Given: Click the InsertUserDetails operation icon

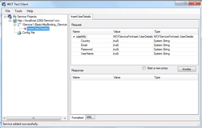Looking at the screenshot, I should coord(25,29).
